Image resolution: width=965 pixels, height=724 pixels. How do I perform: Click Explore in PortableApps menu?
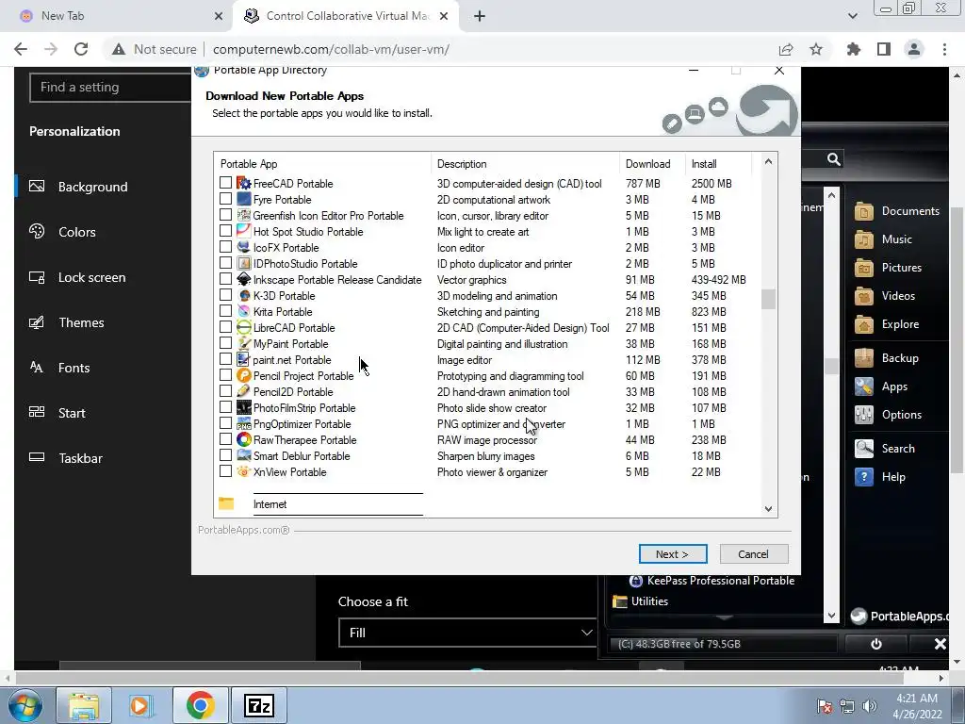click(887, 324)
